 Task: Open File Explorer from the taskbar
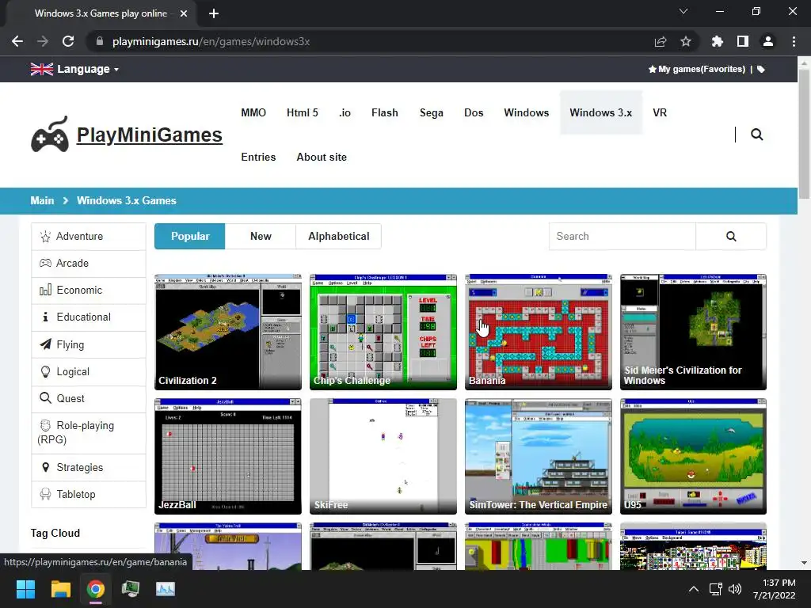pos(60,589)
